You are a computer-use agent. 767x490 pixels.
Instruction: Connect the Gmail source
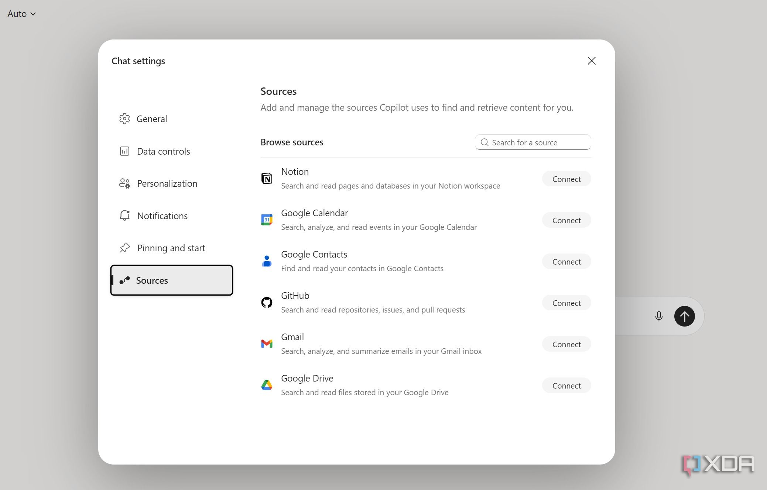coord(566,344)
